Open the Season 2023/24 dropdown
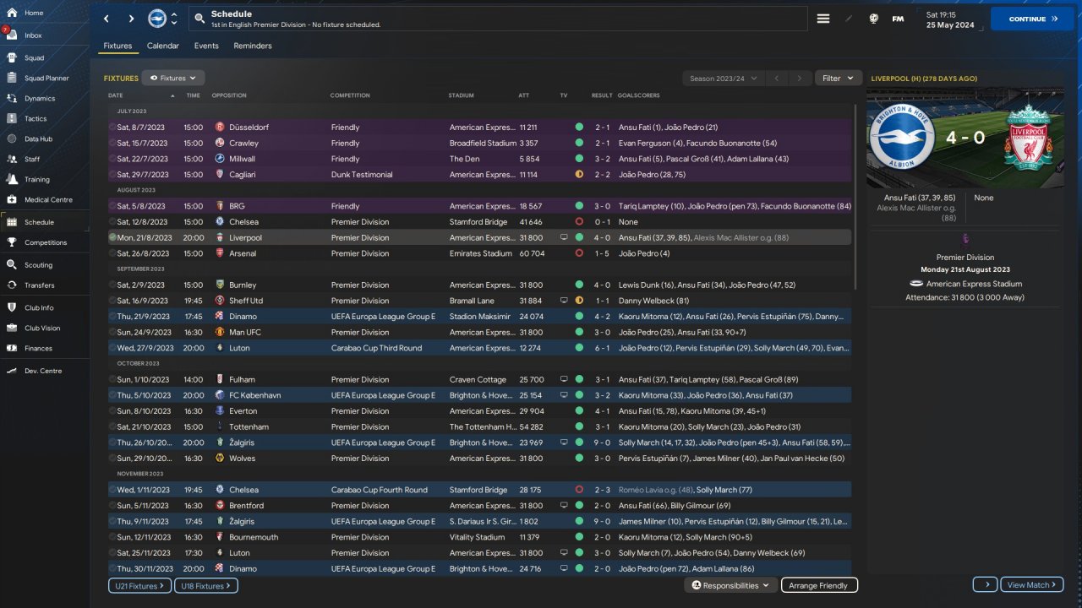1082x608 pixels. click(724, 78)
